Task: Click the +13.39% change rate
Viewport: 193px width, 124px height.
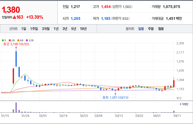Action: (35, 17)
